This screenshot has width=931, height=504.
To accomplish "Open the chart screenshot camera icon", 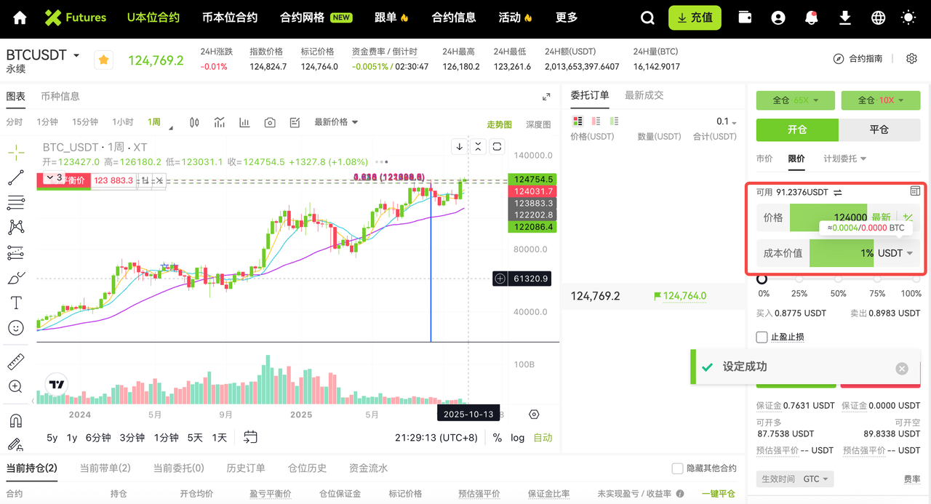I will (x=270, y=122).
